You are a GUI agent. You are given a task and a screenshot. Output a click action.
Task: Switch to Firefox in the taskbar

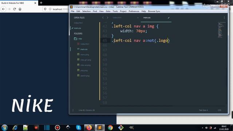coord(89,128)
